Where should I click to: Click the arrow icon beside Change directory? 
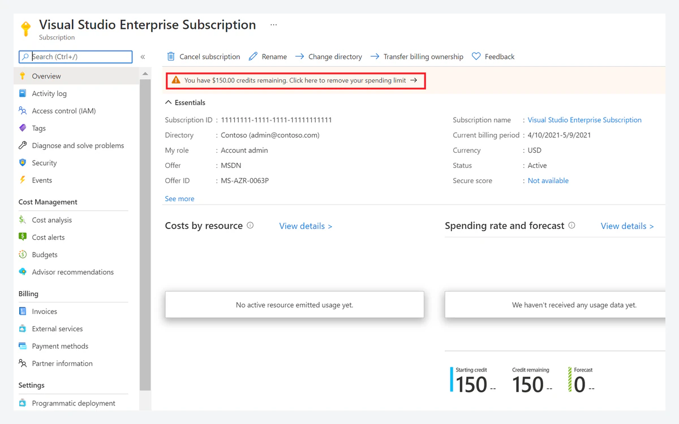click(x=300, y=57)
